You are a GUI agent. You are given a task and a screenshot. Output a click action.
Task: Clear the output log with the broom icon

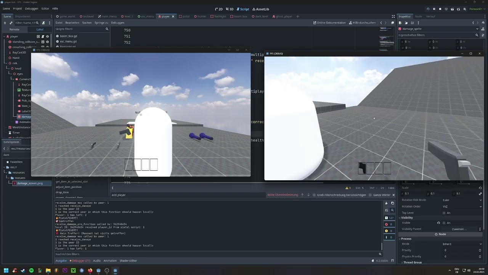tap(386, 203)
